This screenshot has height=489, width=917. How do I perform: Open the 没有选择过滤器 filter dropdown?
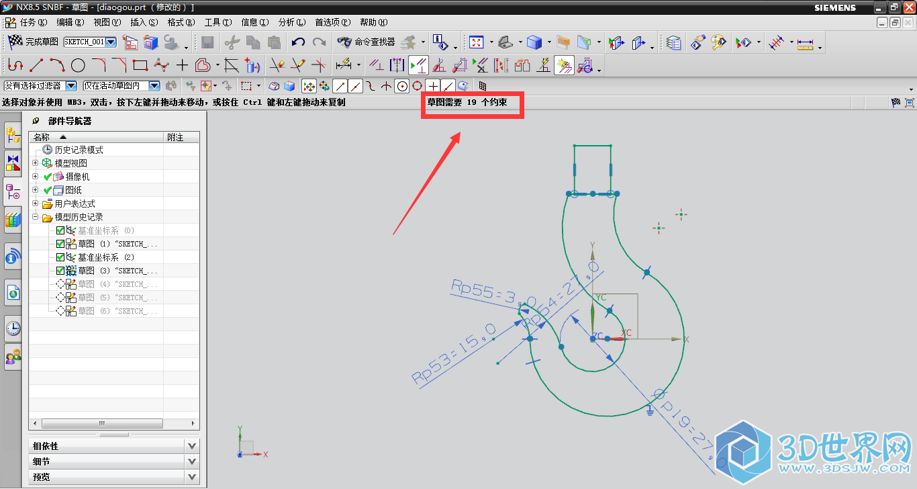(70, 86)
